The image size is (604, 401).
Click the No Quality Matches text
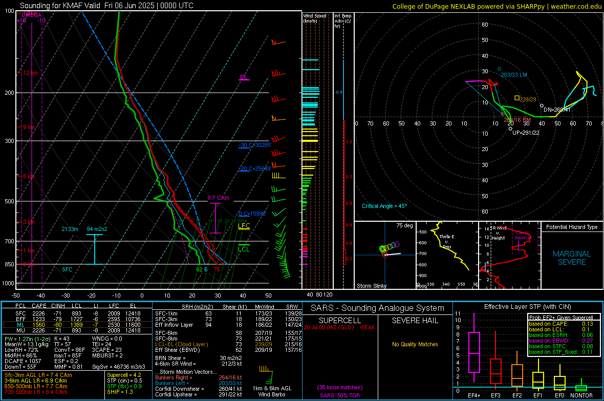coord(415,344)
